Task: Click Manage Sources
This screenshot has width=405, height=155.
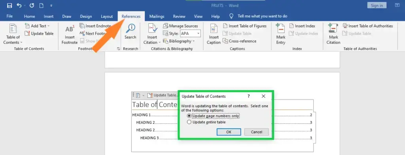Action: pyautogui.click(x=180, y=26)
